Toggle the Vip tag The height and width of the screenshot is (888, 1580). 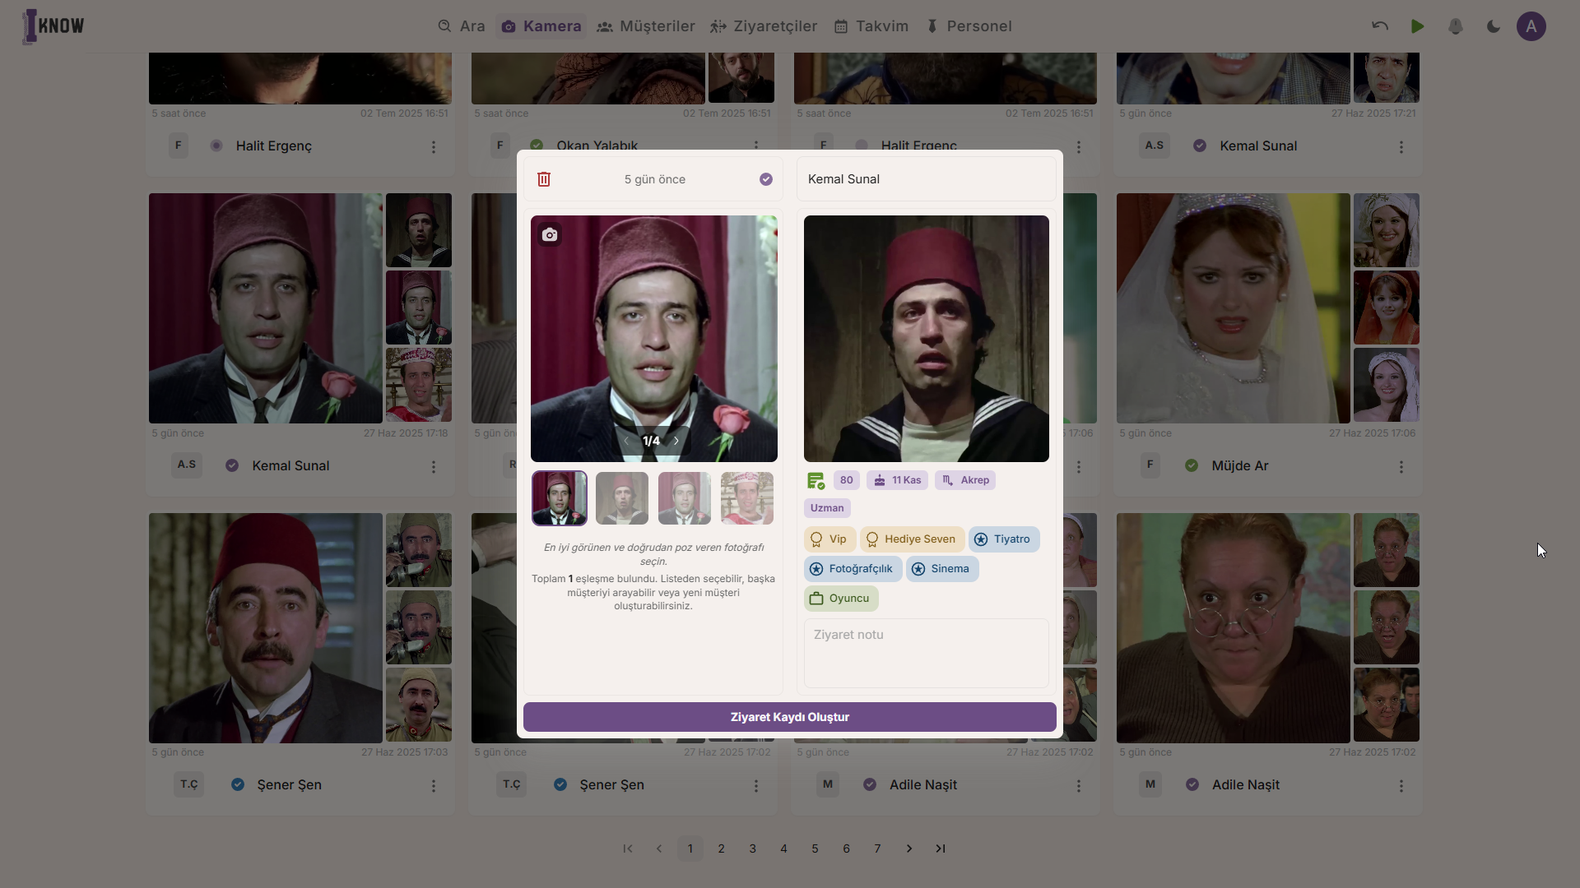(829, 539)
